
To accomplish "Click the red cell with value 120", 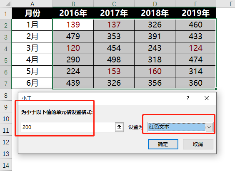I will tap(73, 48).
